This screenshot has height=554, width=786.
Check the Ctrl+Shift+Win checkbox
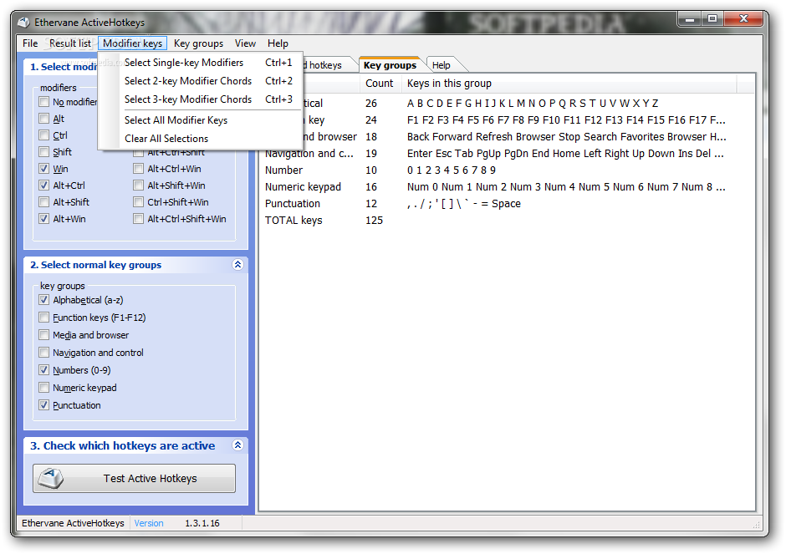click(138, 202)
